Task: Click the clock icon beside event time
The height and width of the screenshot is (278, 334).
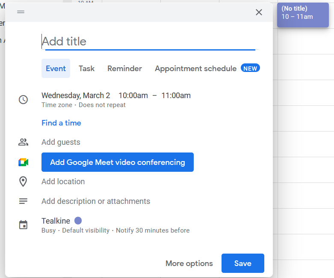Action: (23, 99)
